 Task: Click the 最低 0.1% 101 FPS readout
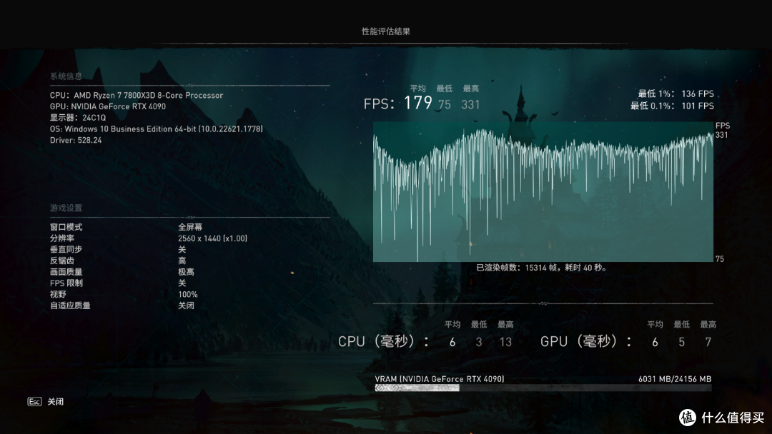[x=672, y=106]
